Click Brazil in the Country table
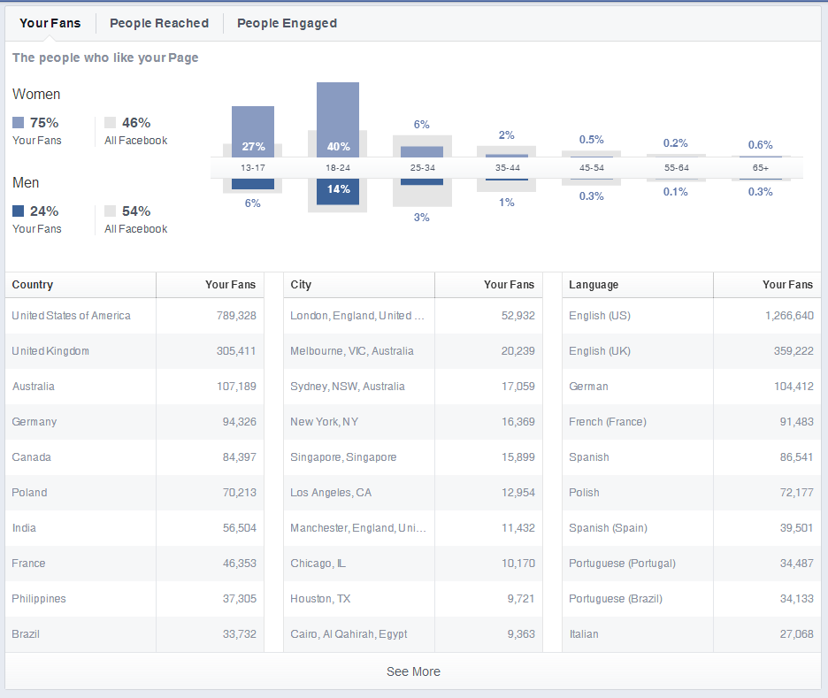This screenshot has height=698, width=828. 26,634
